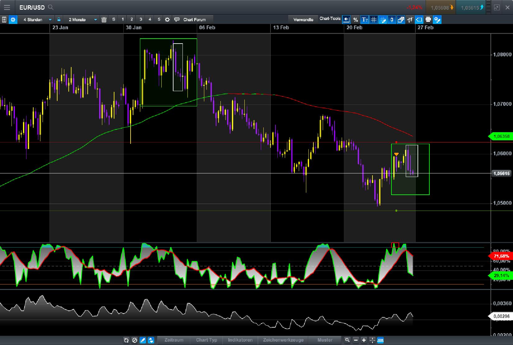Open the Chart Forum link
This screenshot has width=513, height=345.
[x=194, y=19]
